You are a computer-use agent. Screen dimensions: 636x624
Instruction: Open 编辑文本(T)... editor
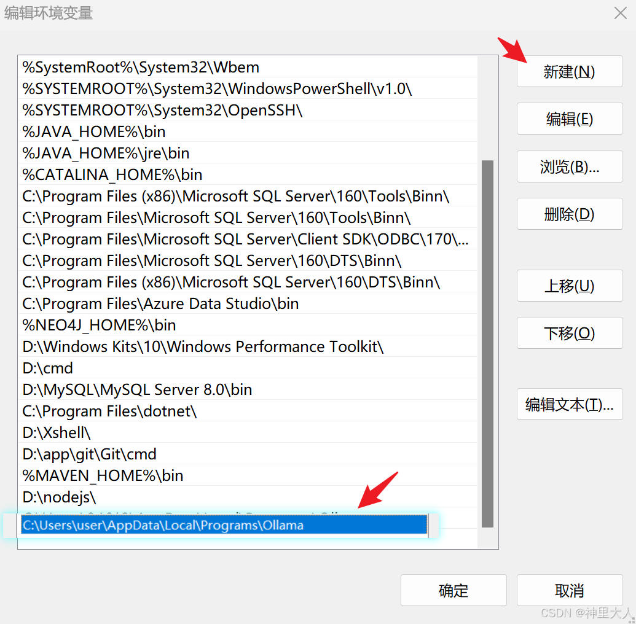(x=570, y=404)
